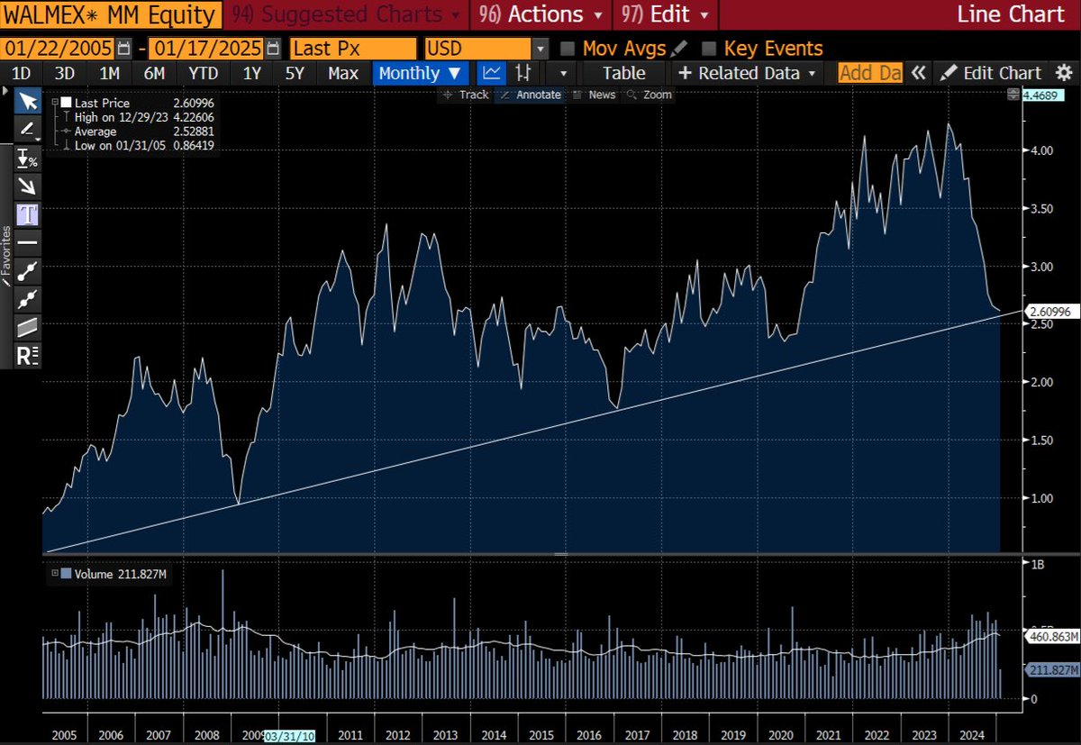
Task: Select the 1Y range tab
Action: [x=252, y=73]
